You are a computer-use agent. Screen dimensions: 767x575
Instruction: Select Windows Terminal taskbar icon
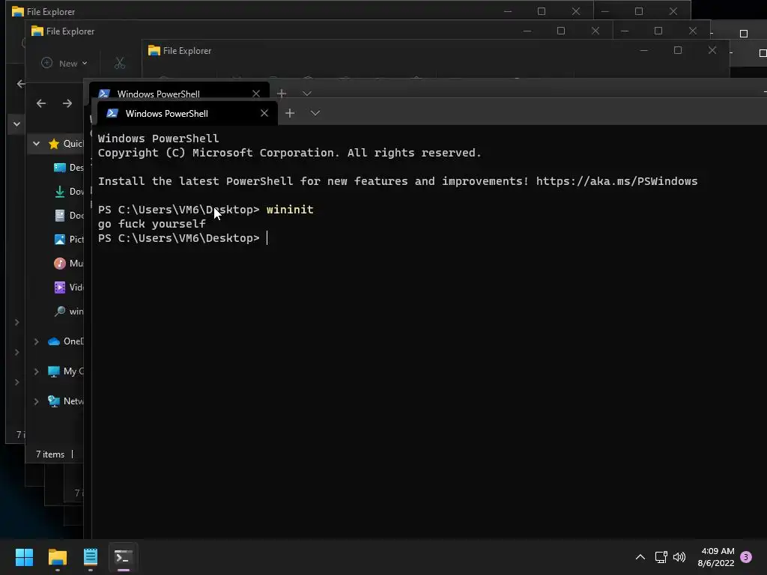(124, 557)
